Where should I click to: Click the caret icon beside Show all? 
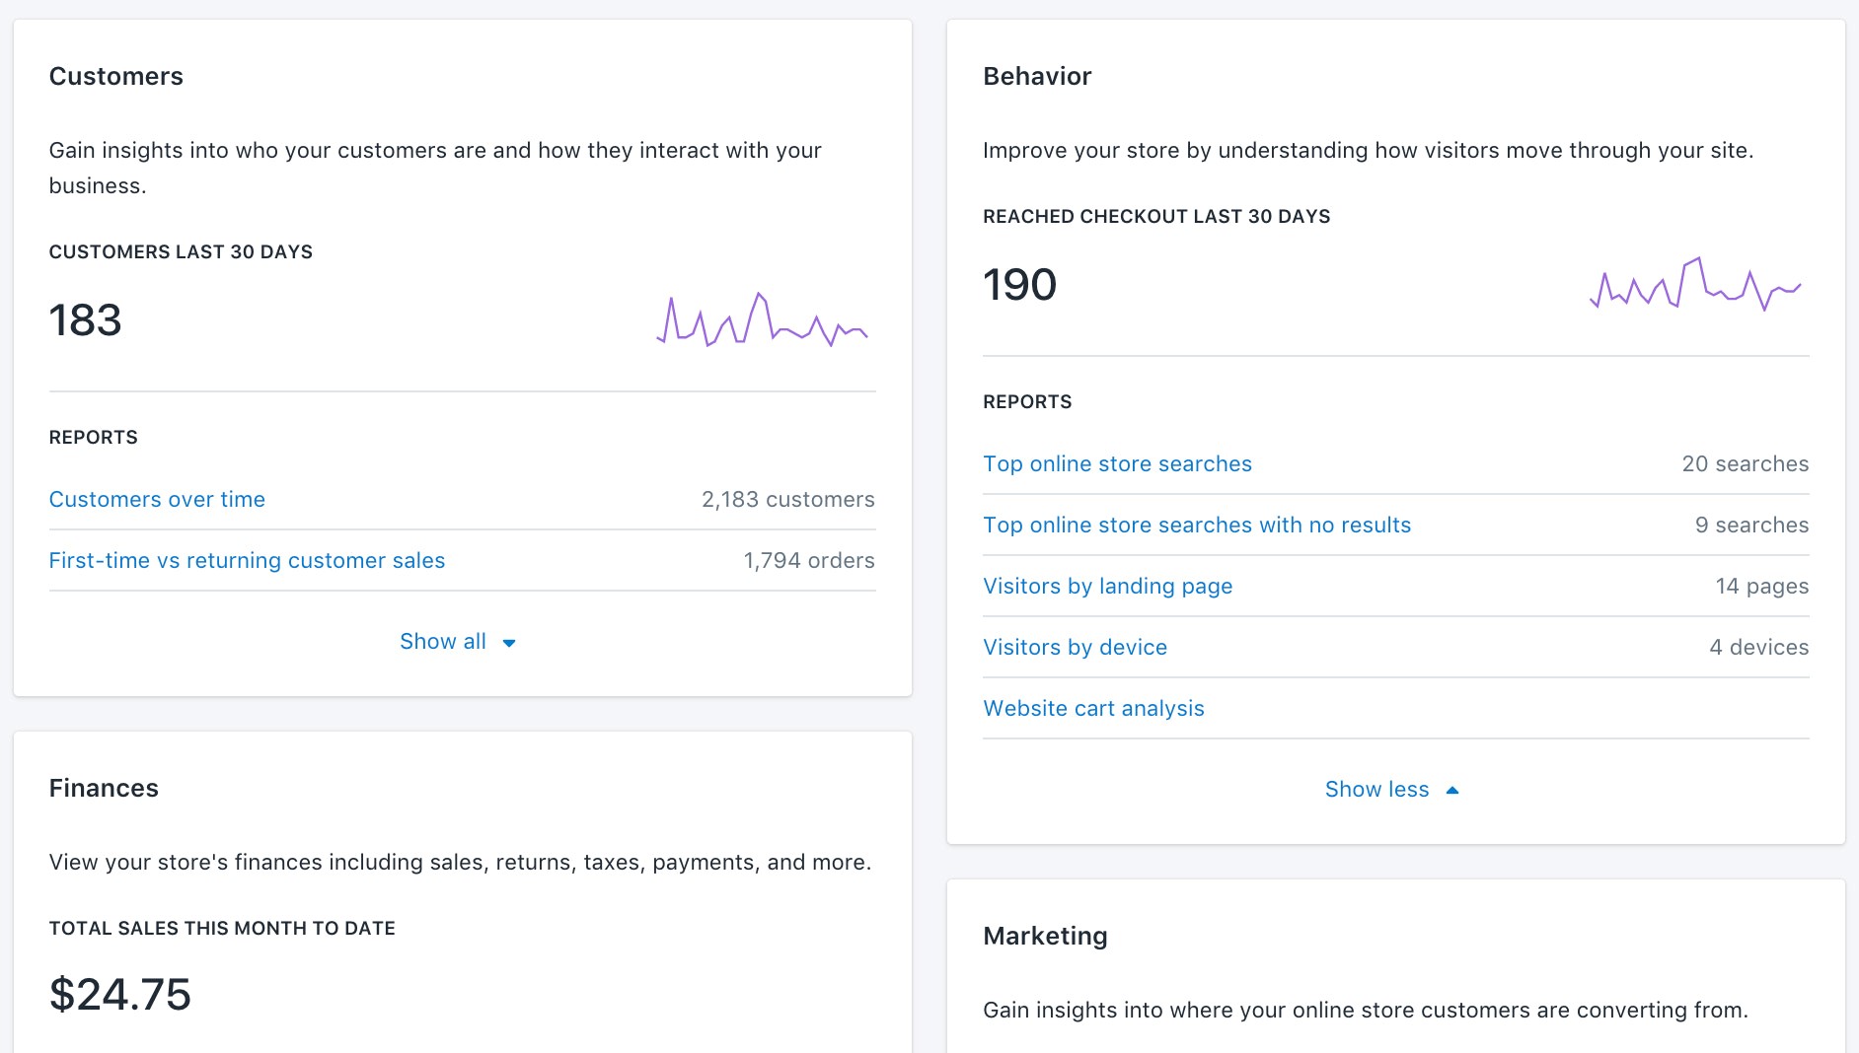pos(509,643)
